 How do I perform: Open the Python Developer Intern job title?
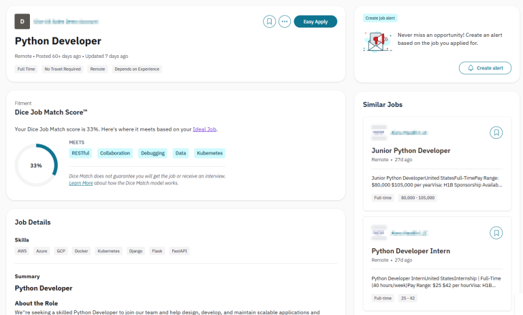411,251
